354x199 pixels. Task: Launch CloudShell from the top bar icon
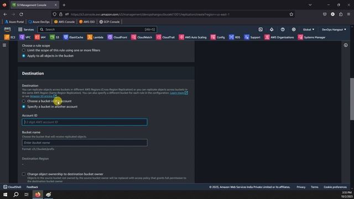point(261,29)
